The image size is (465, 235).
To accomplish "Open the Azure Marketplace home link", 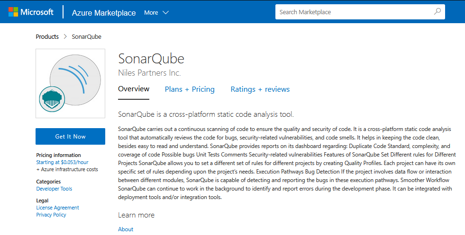I will pyautogui.click(x=104, y=13).
